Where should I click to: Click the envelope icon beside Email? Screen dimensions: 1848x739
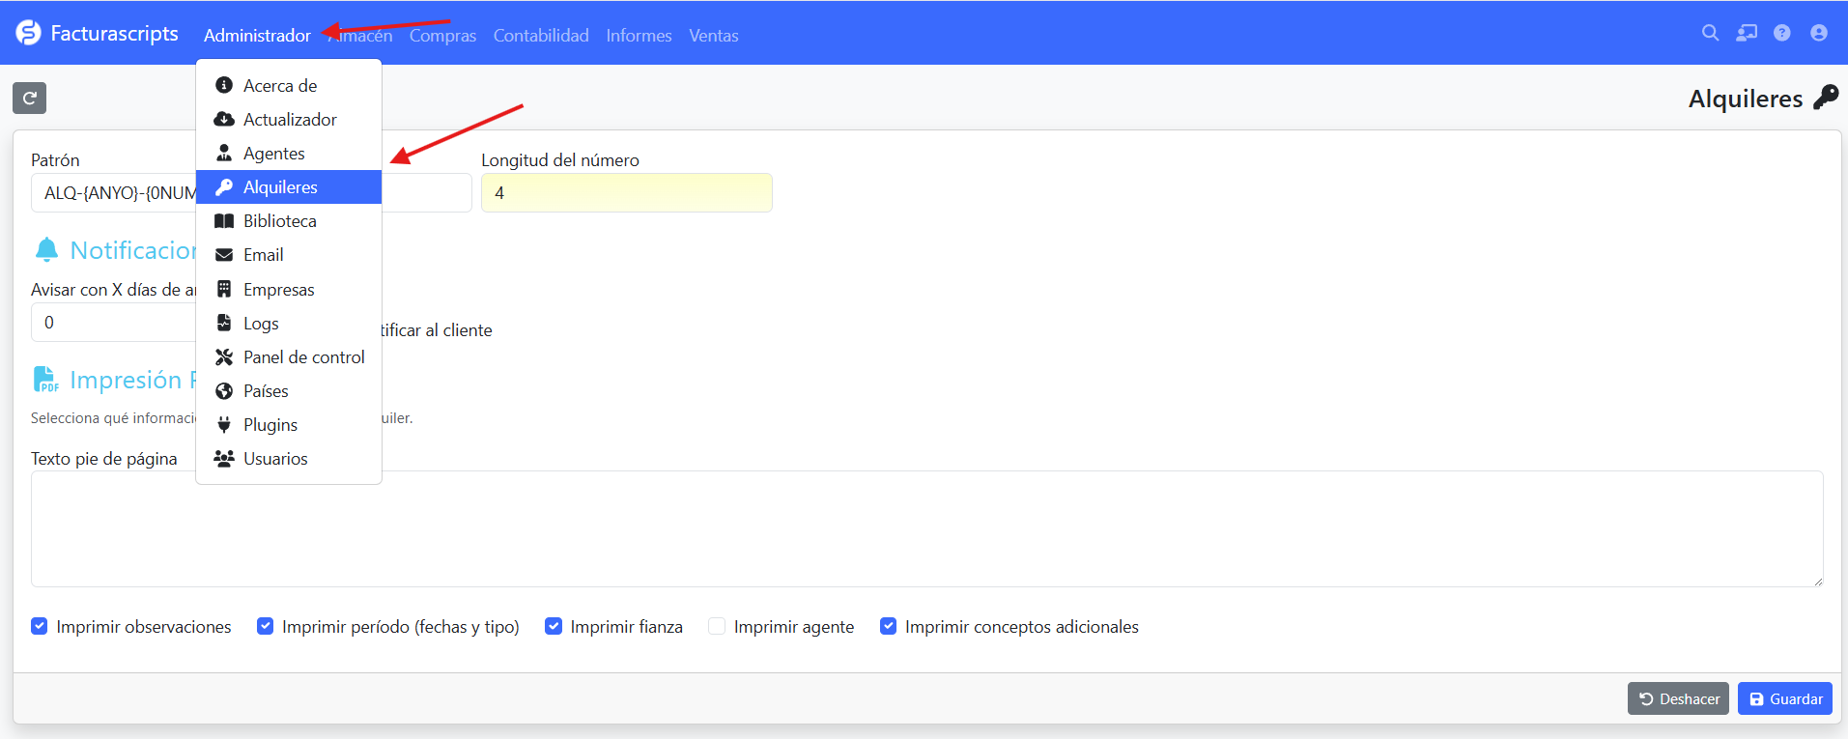(224, 254)
